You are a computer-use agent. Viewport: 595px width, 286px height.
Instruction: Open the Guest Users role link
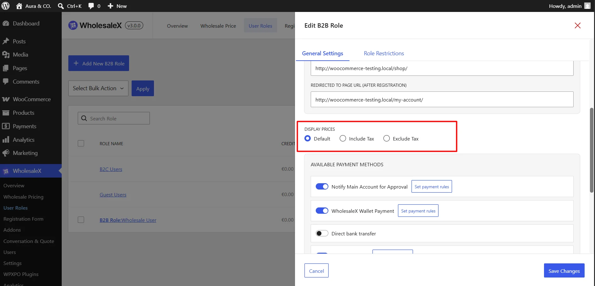click(x=113, y=195)
